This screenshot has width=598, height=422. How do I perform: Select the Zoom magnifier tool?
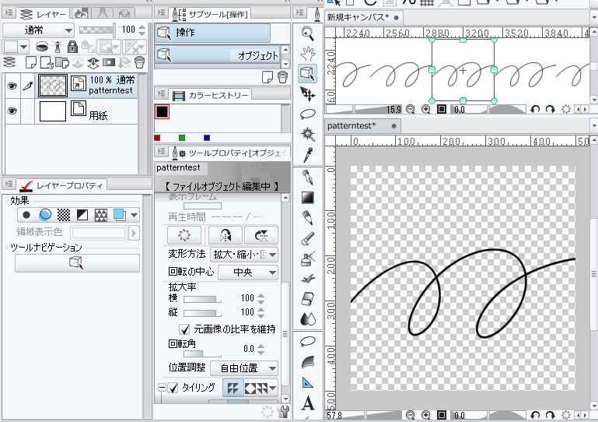click(x=307, y=33)
